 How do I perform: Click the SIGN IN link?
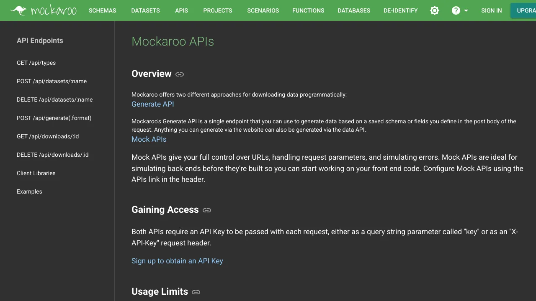click(x=492, y=10)
